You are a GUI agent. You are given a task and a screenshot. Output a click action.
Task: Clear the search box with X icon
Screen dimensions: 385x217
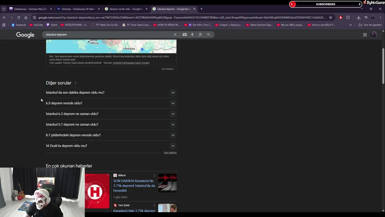tap(175, 35)
